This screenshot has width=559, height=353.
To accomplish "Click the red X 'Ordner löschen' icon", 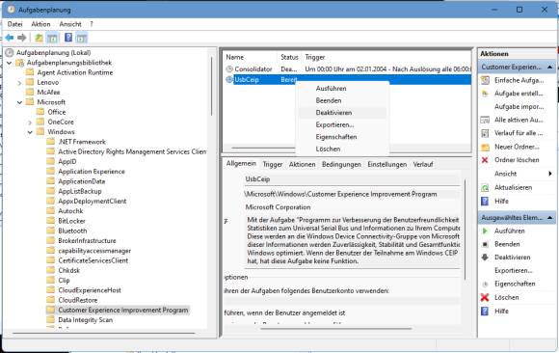I will click(485, 160).
